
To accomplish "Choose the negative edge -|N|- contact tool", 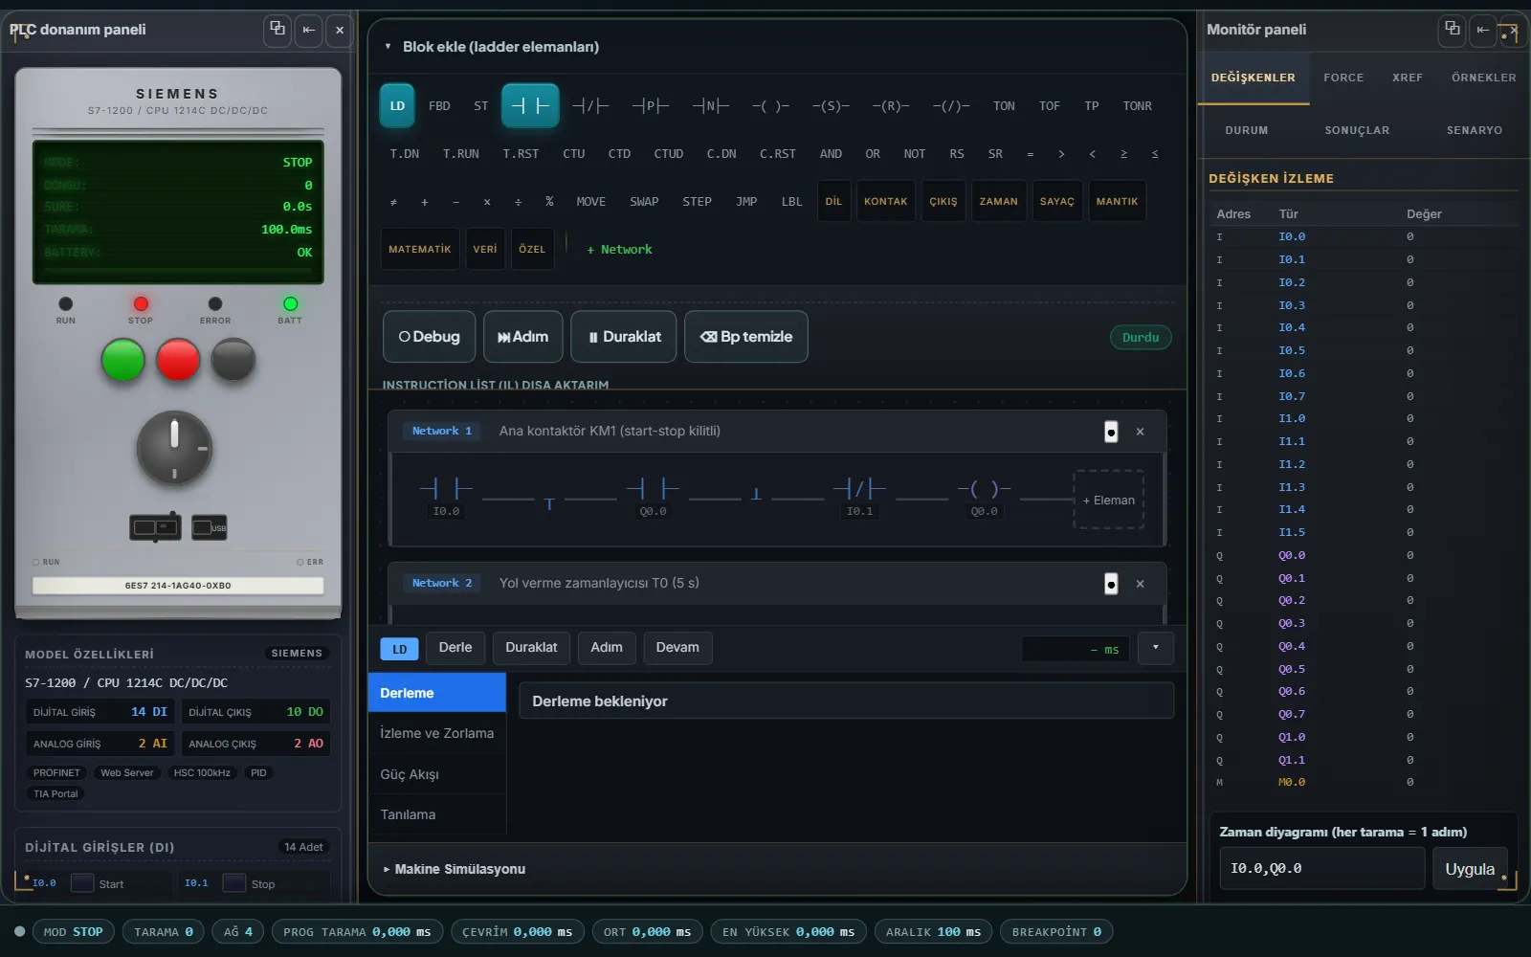I will [x=711, y=106].
